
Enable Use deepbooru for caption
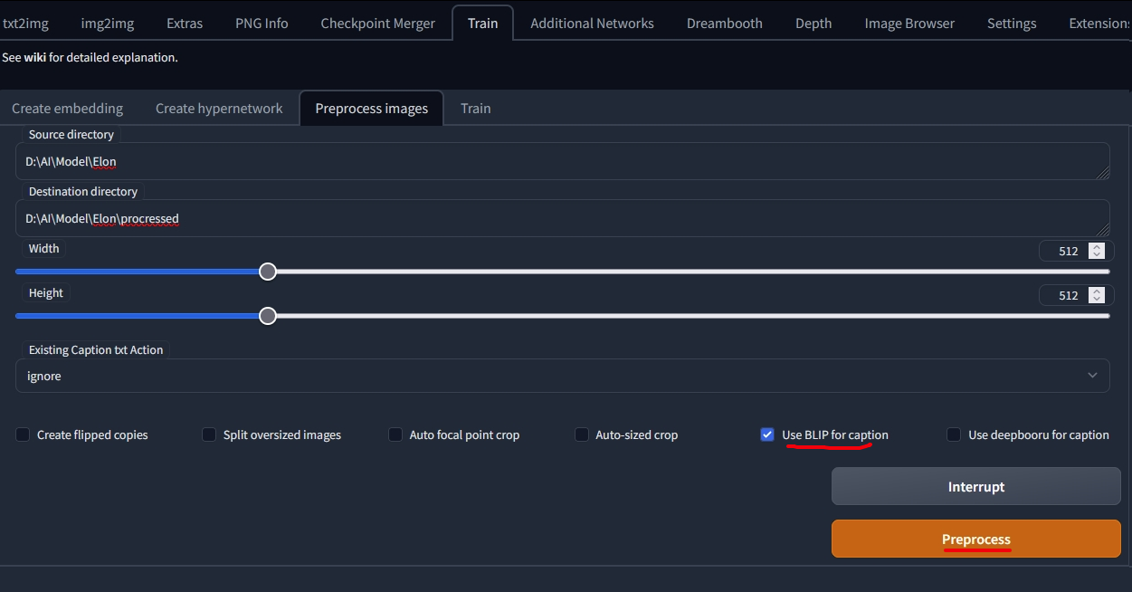954,435
